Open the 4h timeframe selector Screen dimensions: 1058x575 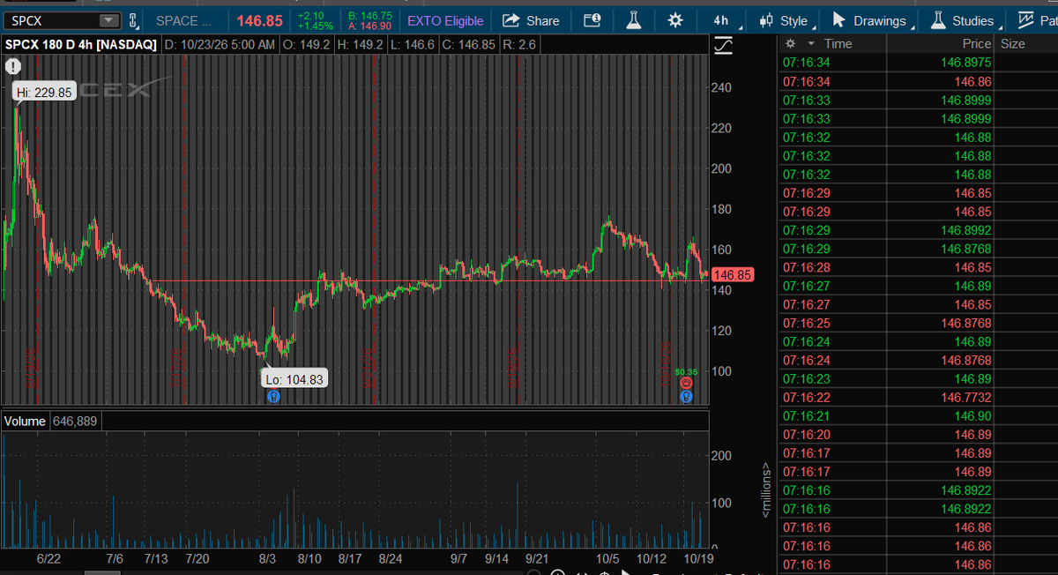721,20
